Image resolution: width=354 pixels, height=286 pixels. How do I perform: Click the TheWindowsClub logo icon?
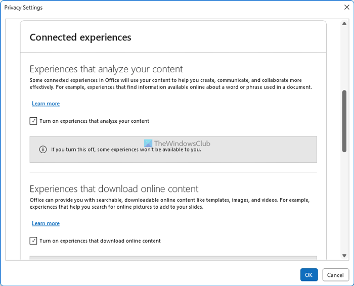pyautogui.click(x=148, y=144)
